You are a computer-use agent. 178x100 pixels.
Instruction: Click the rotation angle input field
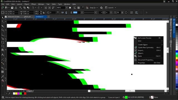[x=53, y=12]
